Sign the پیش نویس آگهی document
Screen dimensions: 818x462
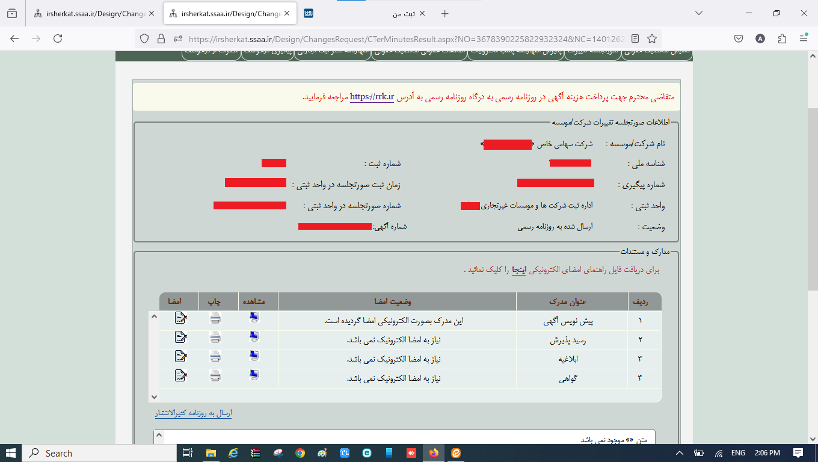coord(180,318)
